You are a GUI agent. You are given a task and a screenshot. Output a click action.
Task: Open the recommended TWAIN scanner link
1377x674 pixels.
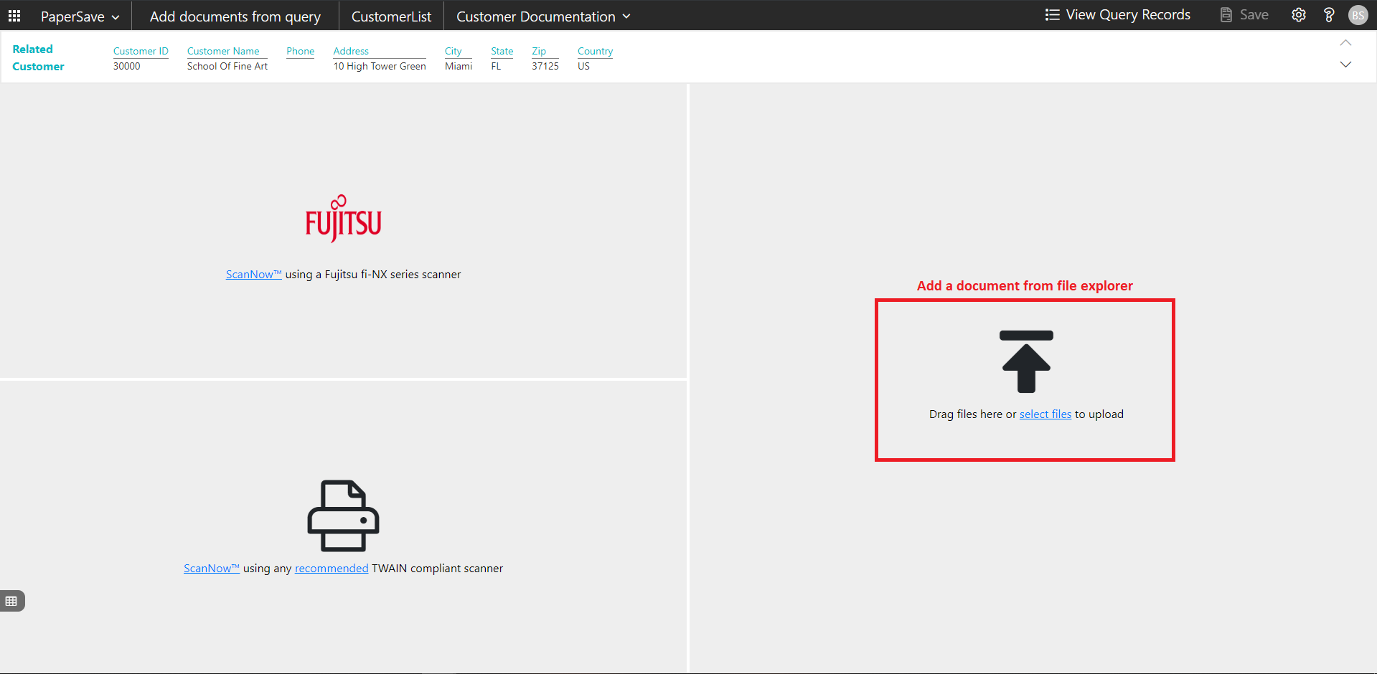331,569
